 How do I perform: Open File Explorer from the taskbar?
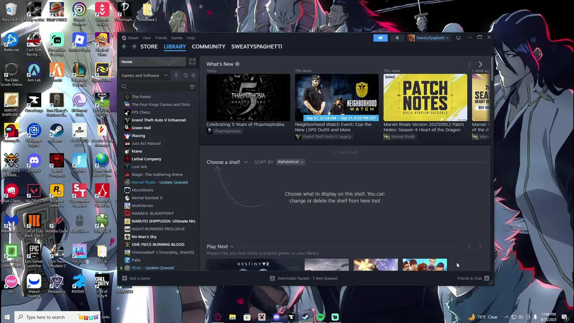(x=232, y=317)
